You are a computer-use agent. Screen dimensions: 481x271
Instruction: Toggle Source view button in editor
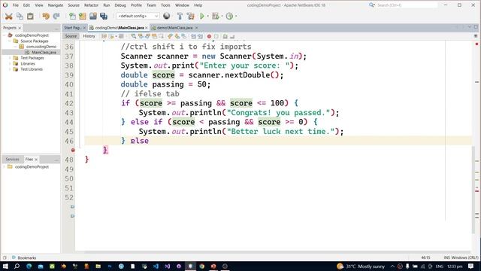(x=71, y=36)
